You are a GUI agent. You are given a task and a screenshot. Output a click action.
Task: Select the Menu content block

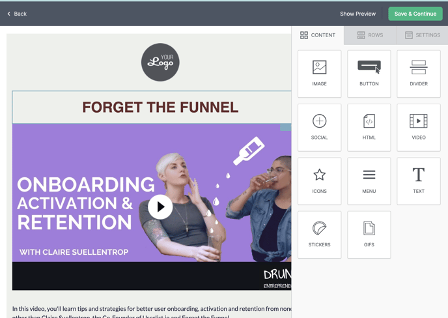point(369,181)
